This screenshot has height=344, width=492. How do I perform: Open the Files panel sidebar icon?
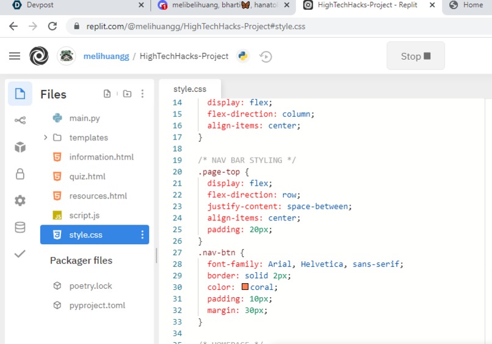click(x=20, y=94)
